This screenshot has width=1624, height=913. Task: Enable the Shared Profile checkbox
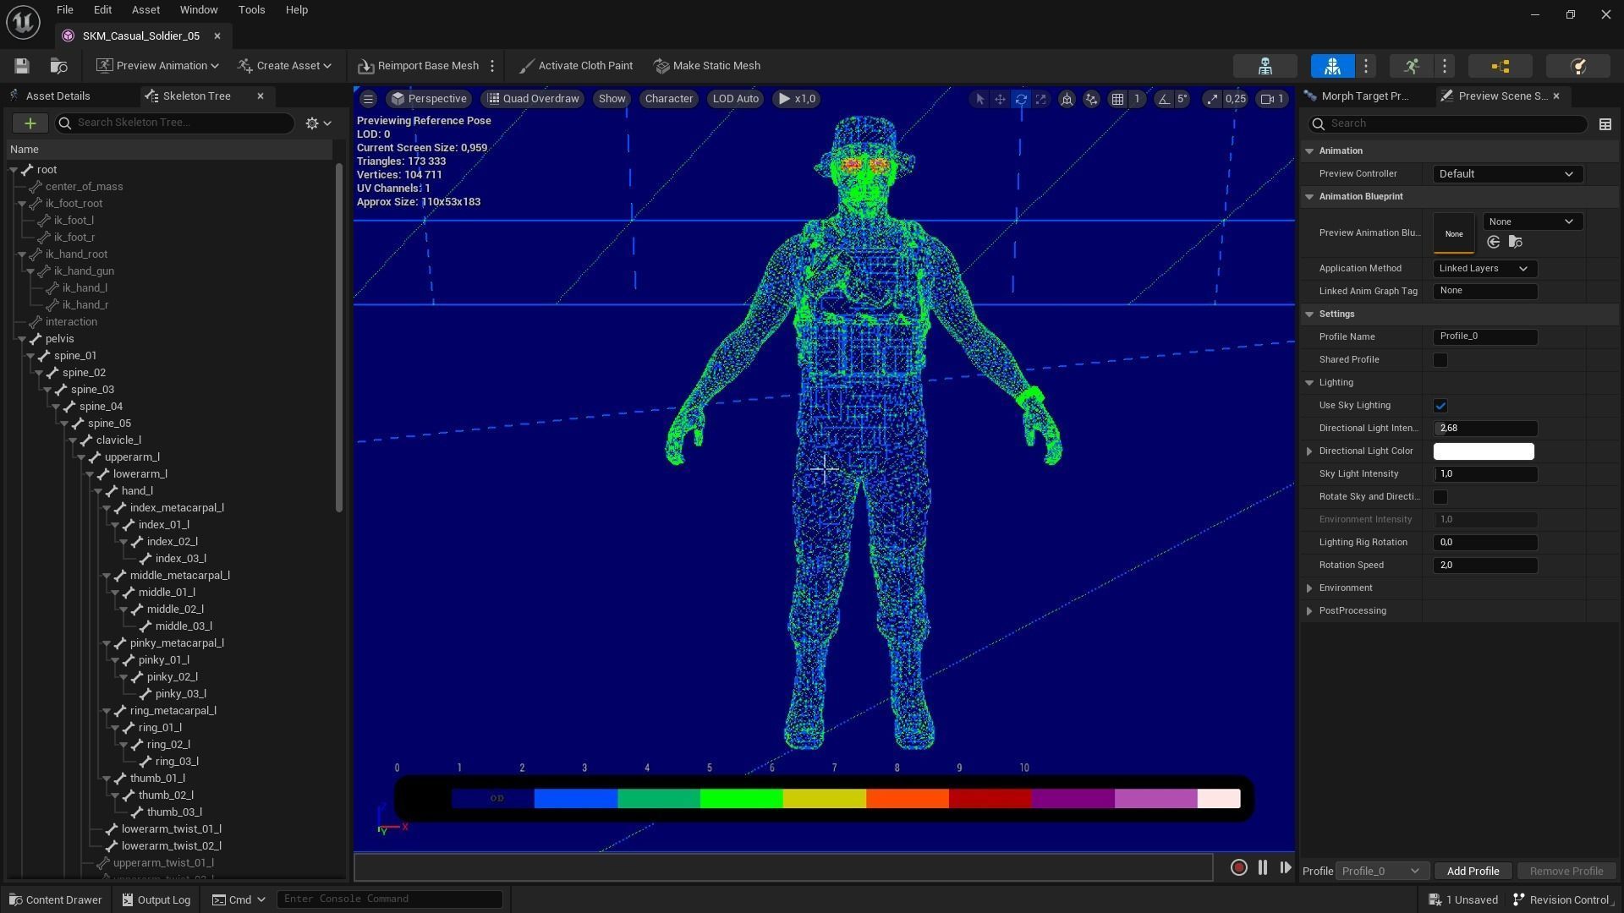(1440, 360)
